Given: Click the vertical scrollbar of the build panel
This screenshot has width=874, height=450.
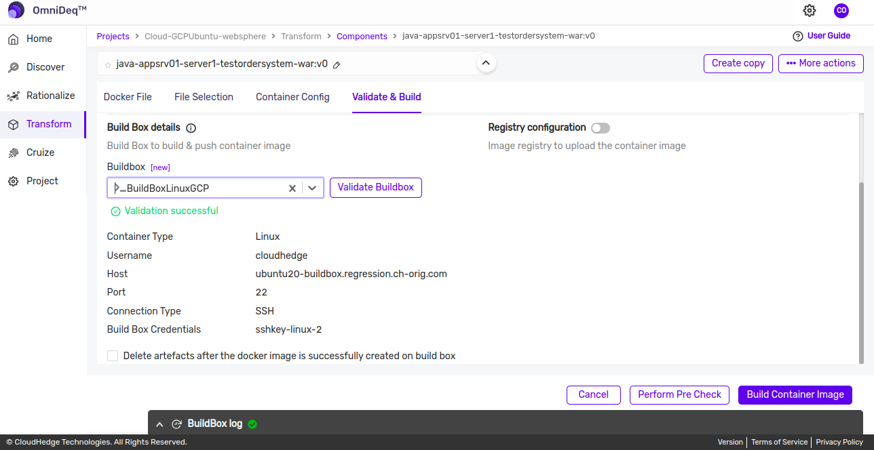Looking at the screenshot, I should tap(862, 273).
